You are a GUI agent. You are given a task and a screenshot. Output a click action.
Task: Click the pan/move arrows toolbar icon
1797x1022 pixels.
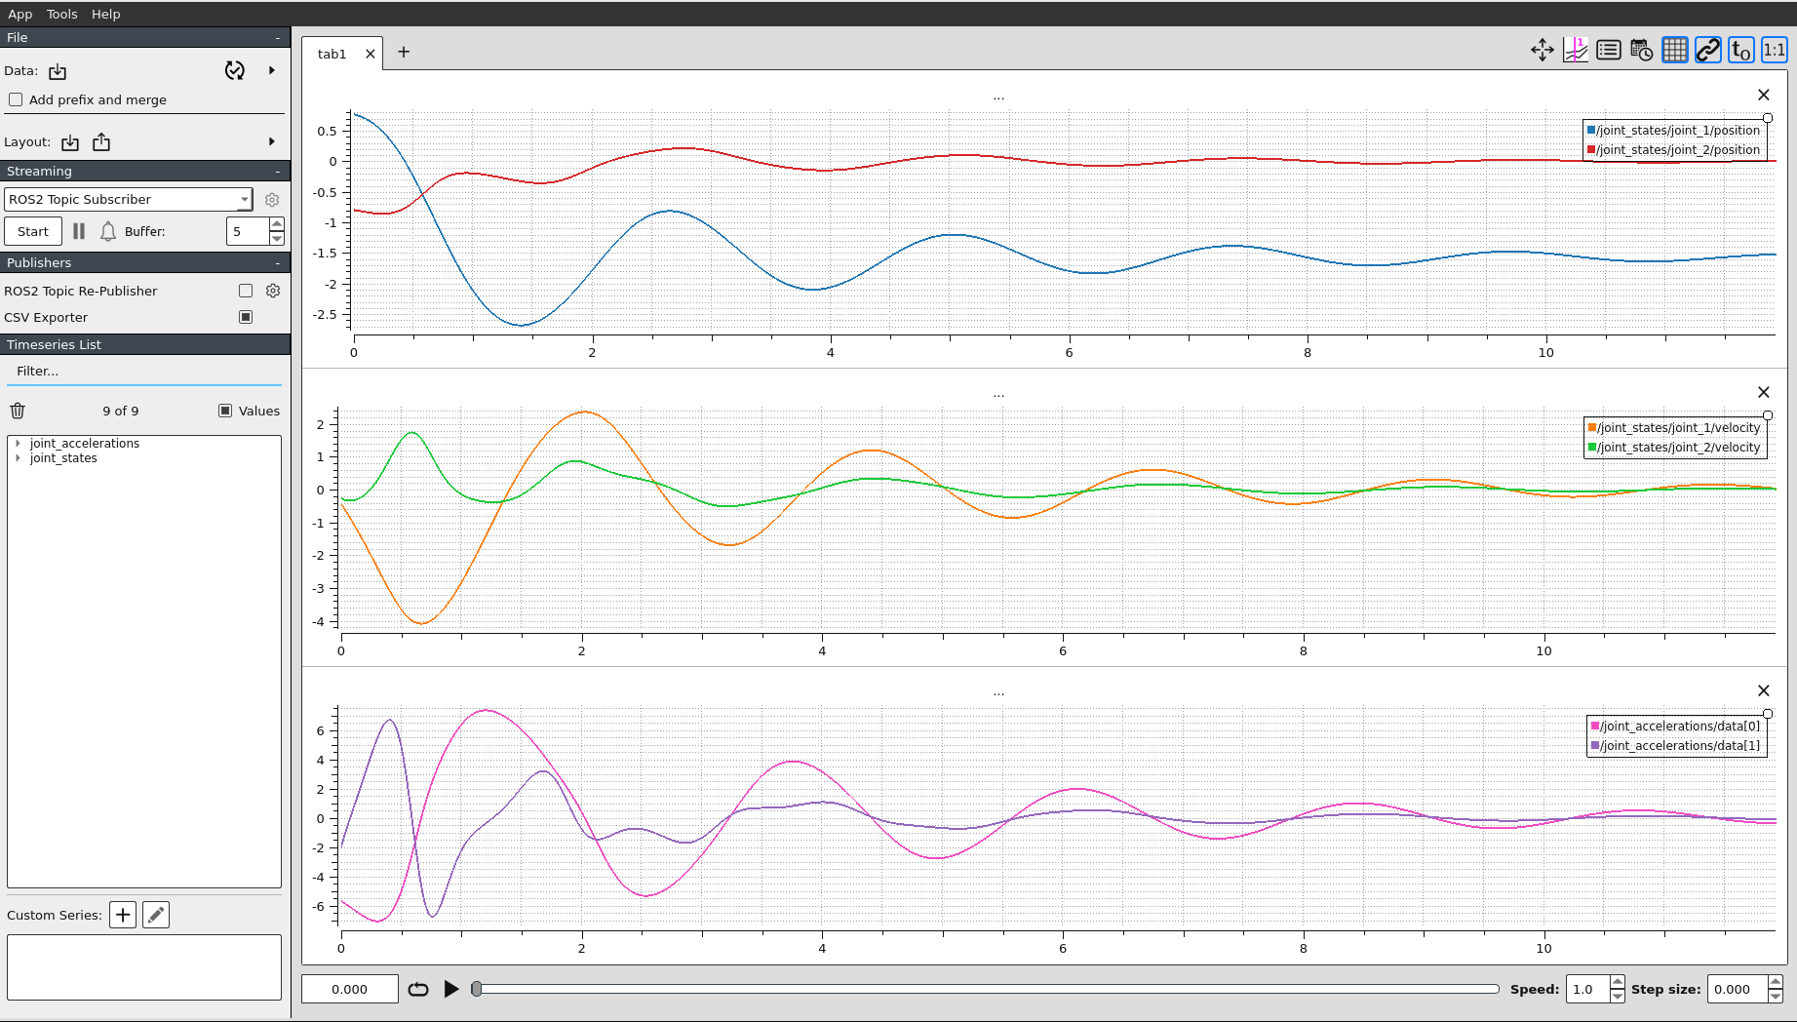[1543, 50]
